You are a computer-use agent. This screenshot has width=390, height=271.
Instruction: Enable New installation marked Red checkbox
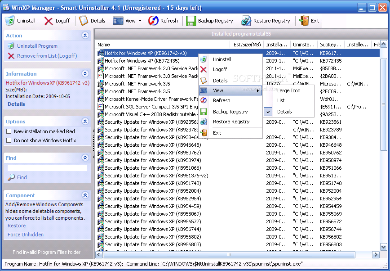tap(9, 131)
